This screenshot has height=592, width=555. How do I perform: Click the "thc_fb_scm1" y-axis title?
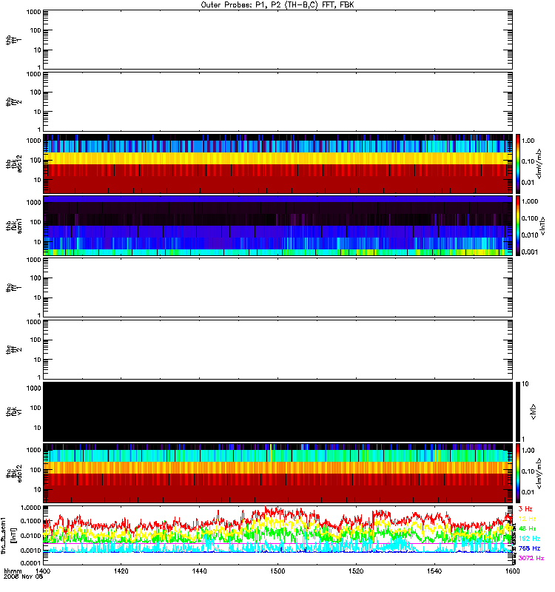[x=4, y=535]
